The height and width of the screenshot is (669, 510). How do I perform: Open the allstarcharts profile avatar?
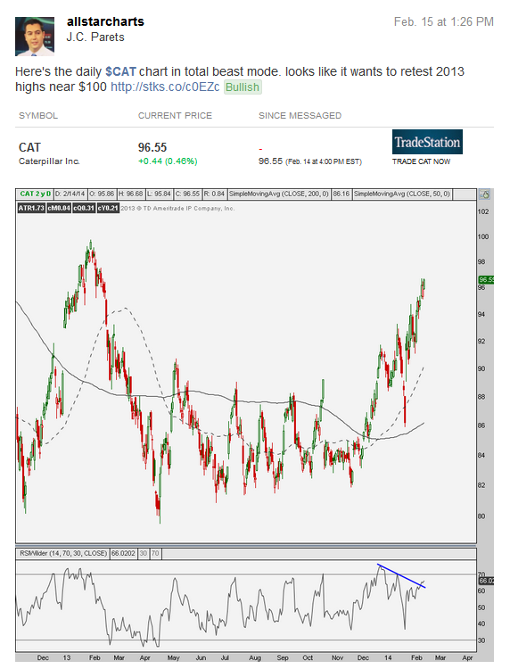[x=35, y=37]
